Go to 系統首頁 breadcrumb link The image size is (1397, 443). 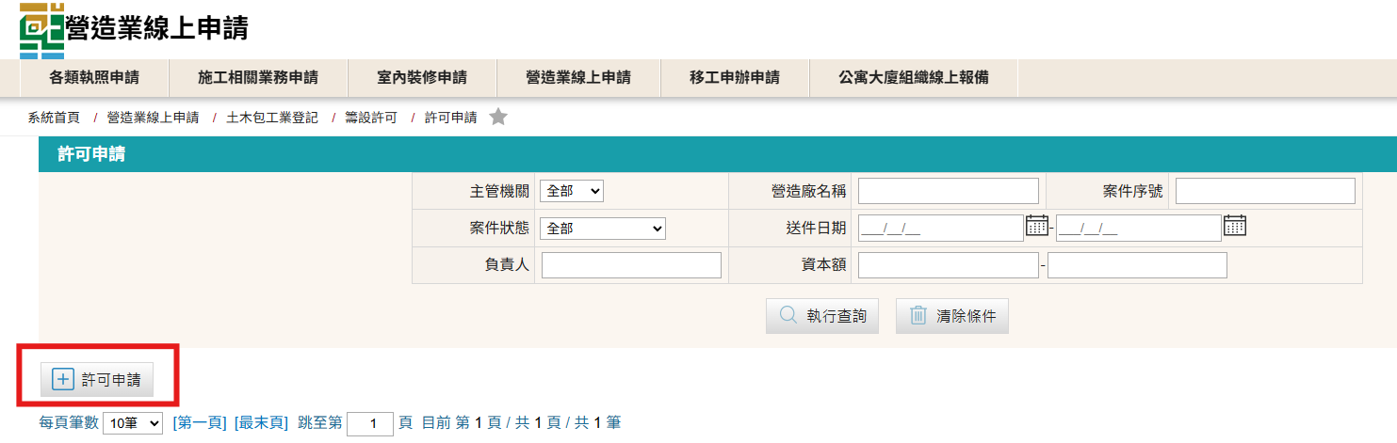tap(54, 118)
